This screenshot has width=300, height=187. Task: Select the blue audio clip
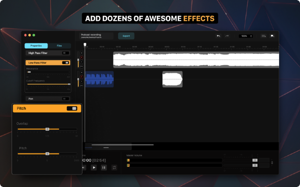click(x=99, y=79)
